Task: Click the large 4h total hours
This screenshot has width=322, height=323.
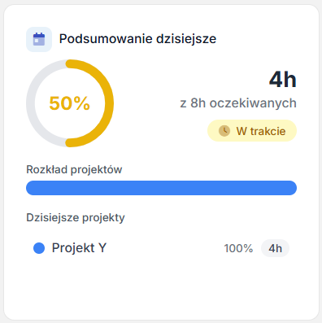Action: (283, 80)
